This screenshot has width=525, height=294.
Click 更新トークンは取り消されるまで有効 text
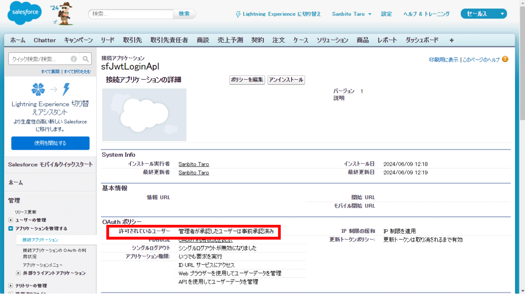point(423,240)
